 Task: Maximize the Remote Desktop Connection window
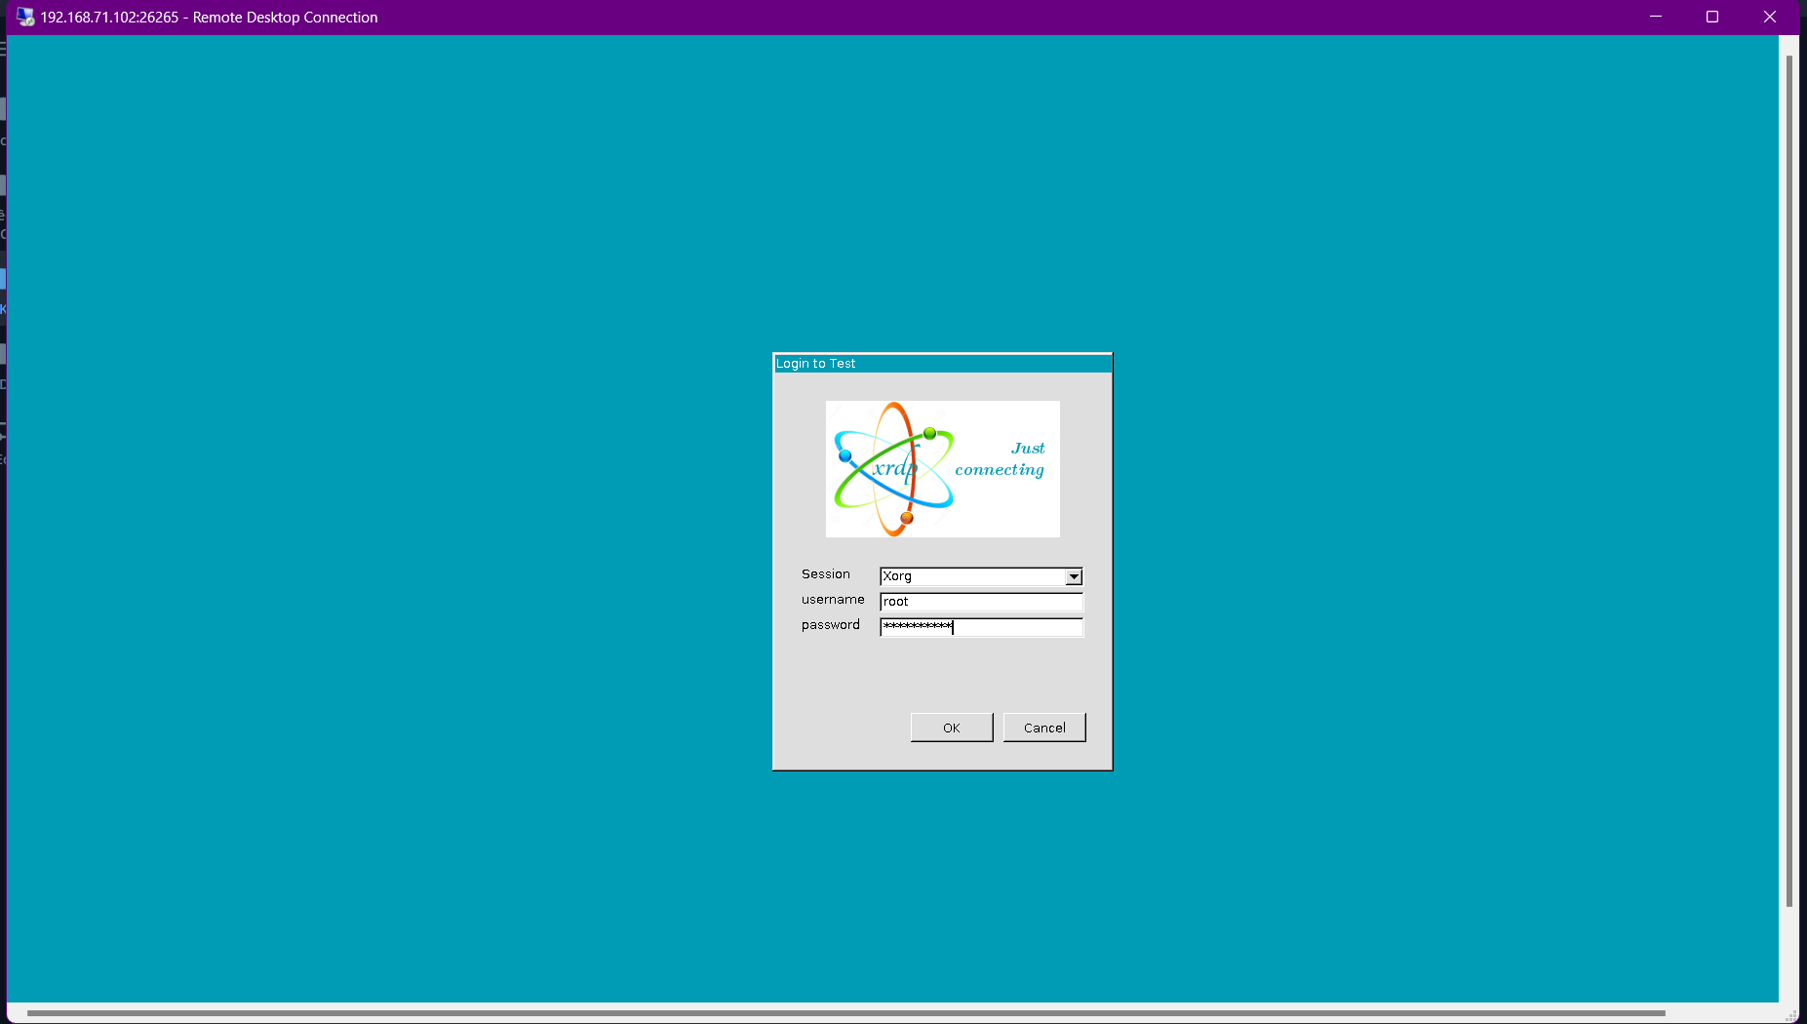(x=1711, y=17)
